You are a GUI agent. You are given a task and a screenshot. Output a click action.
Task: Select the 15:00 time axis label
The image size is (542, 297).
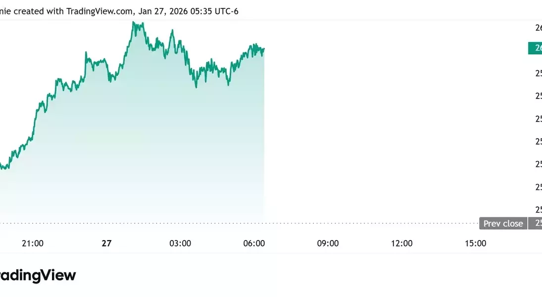pos(475,243)
